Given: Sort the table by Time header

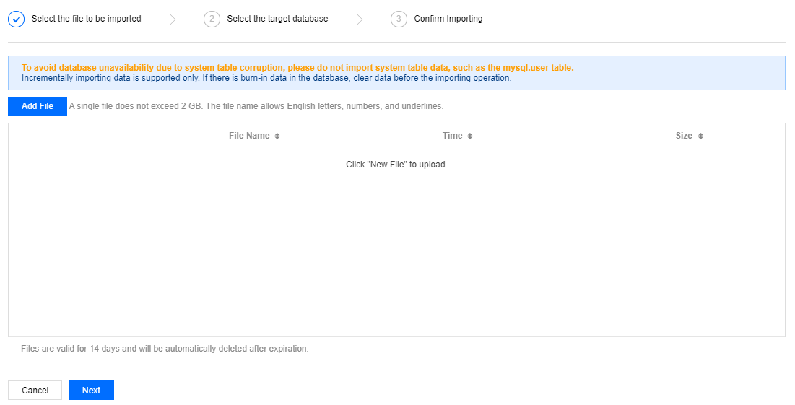Looking at the screenshot, I should (x=452, y=136).
